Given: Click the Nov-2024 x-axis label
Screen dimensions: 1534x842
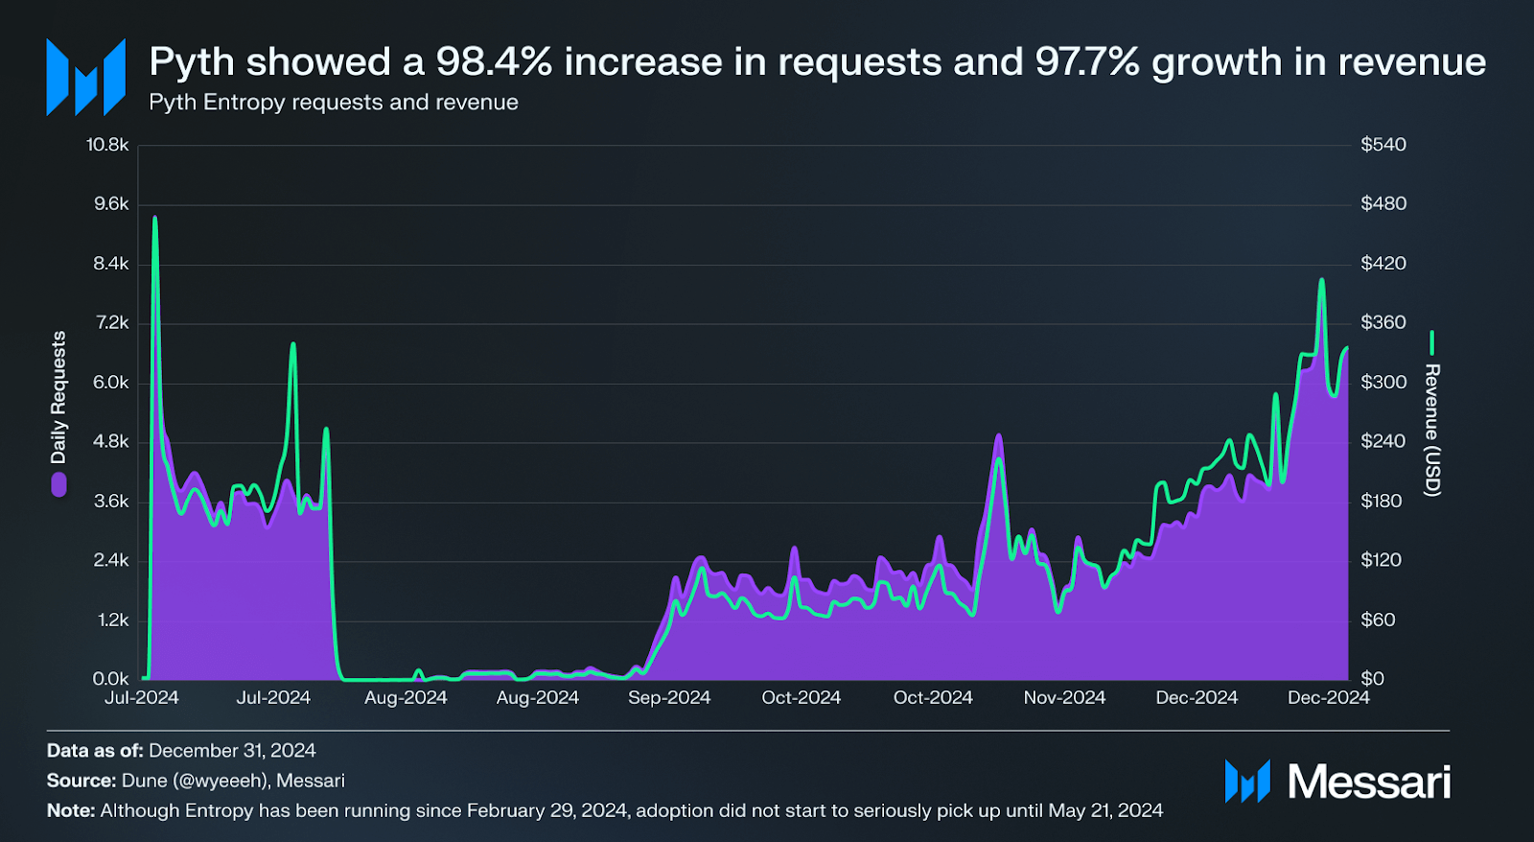Looking at the screenshot, I should [x=1064, y=698].
